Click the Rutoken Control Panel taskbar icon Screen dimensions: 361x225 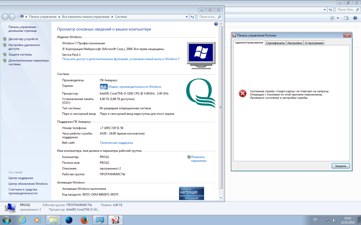[x=115, y=220]
